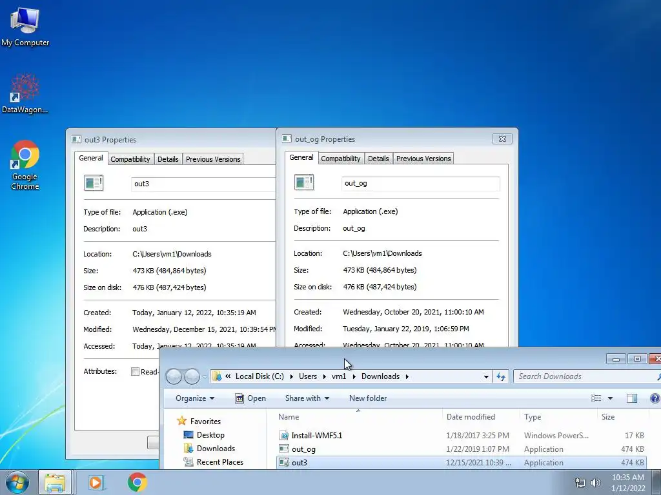
Task: Select the out3 file in Downloads
Action: (x=461, y=463)
